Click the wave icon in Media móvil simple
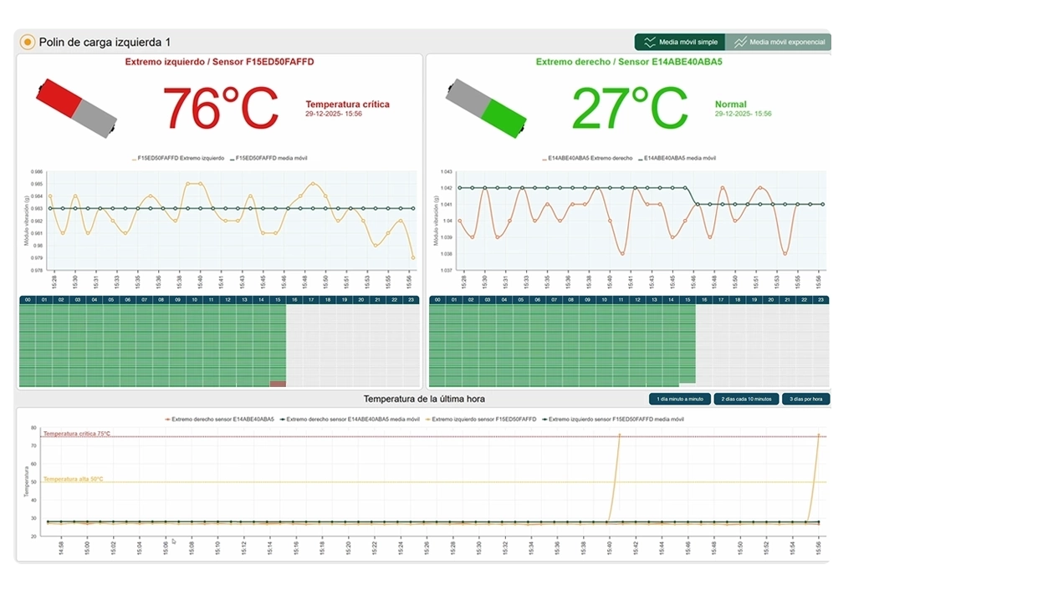1053x590 pixels. coord(649,42)
